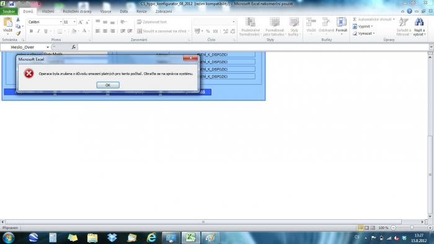This screenshot has height=244, width=434.
Task: Select normal view button in status bar
Action: (361, 228)
